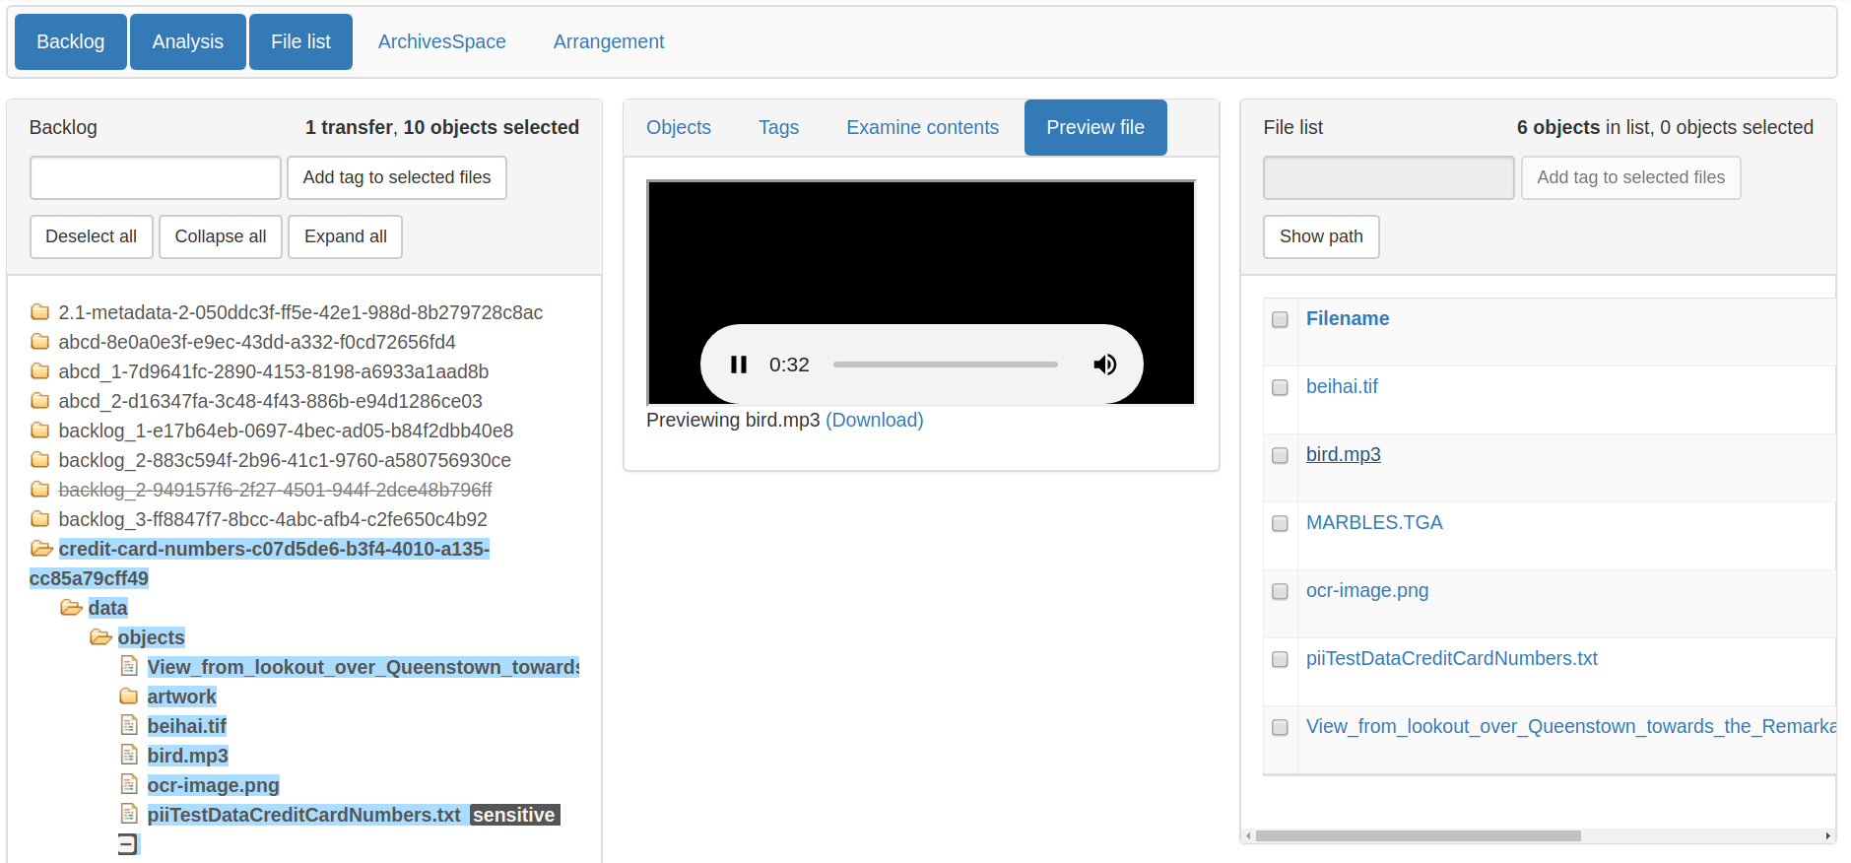1851x863 pixels.
Task: Click the file icon beside ocr-image.png
Action: tap(129, 785)
